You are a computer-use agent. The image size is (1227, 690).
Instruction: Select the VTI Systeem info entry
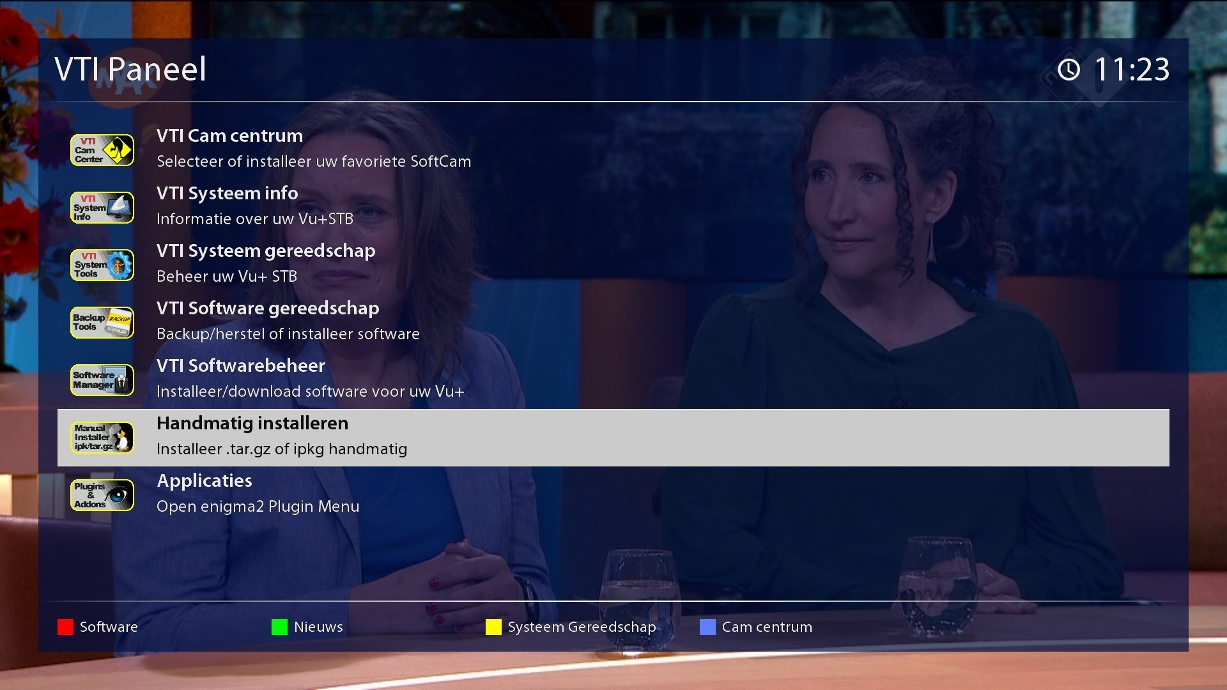click(227, 194)
